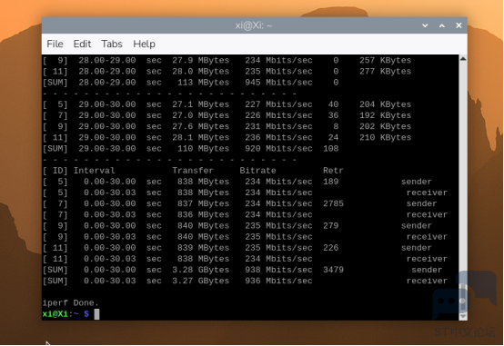Click the 'iperf Done.' text
The width and height of the screenshot is (504, 346).
[70, 303]
